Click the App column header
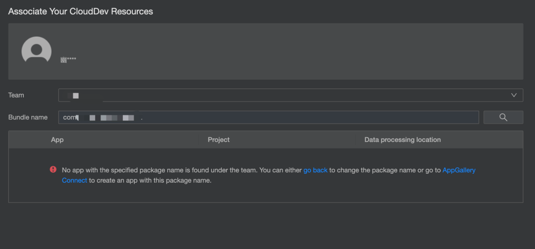 point(57,140)
